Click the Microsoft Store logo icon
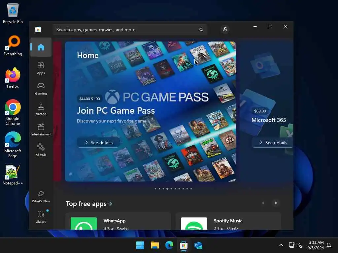 click(x=38, y=29)
